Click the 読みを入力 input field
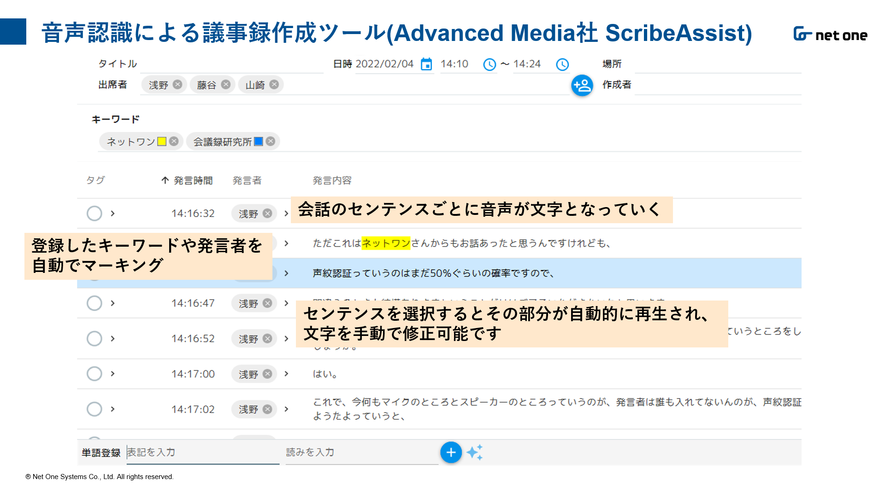 (362, 453)
